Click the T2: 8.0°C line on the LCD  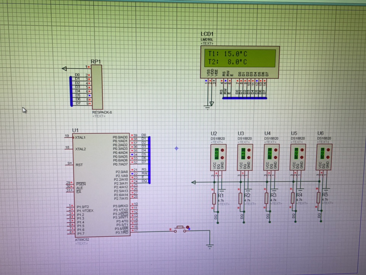pyautogui.click(x=228, y=62)
